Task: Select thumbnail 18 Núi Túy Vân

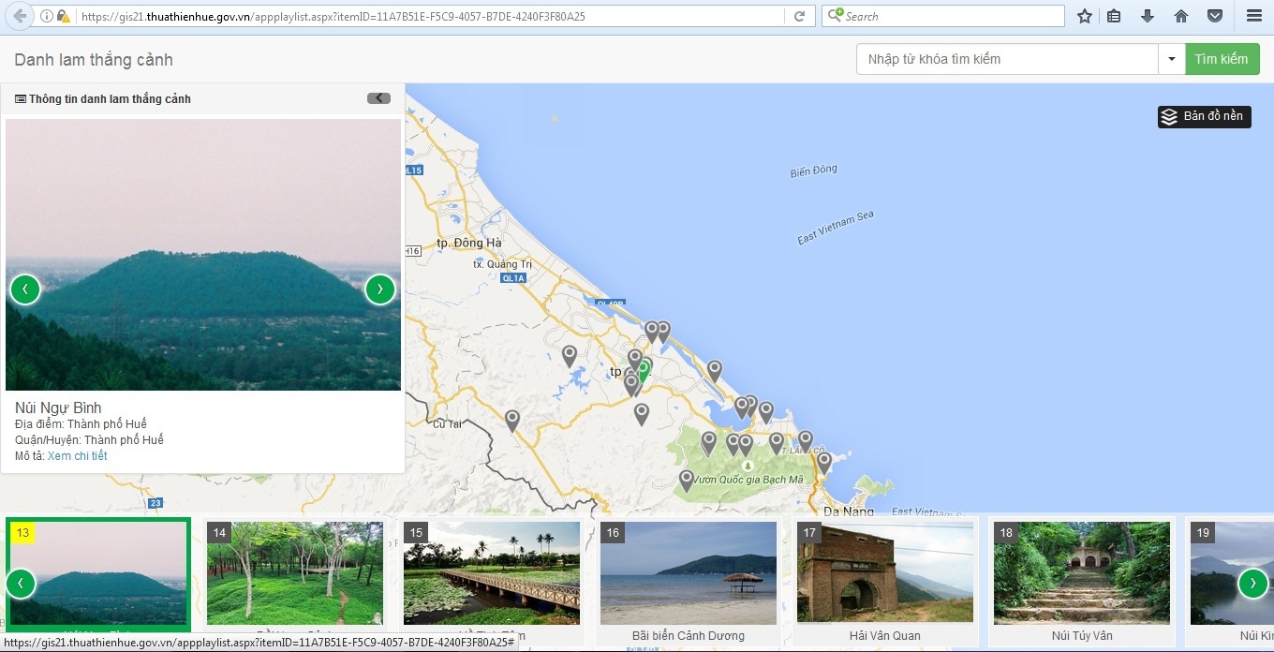Action: (1082, 572)
